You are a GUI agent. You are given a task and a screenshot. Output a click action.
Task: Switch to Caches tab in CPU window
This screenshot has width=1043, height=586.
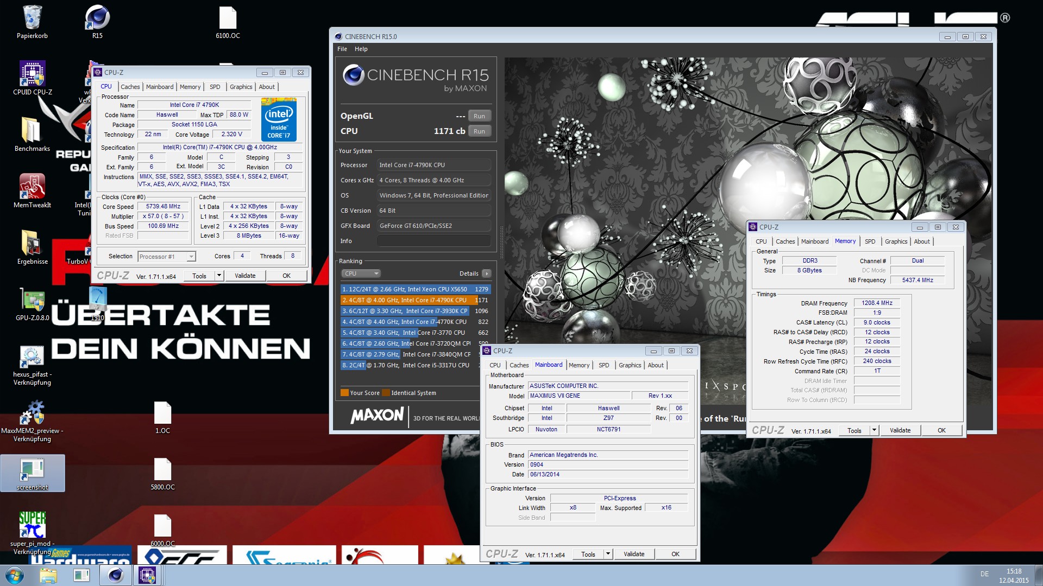[130, 87]
